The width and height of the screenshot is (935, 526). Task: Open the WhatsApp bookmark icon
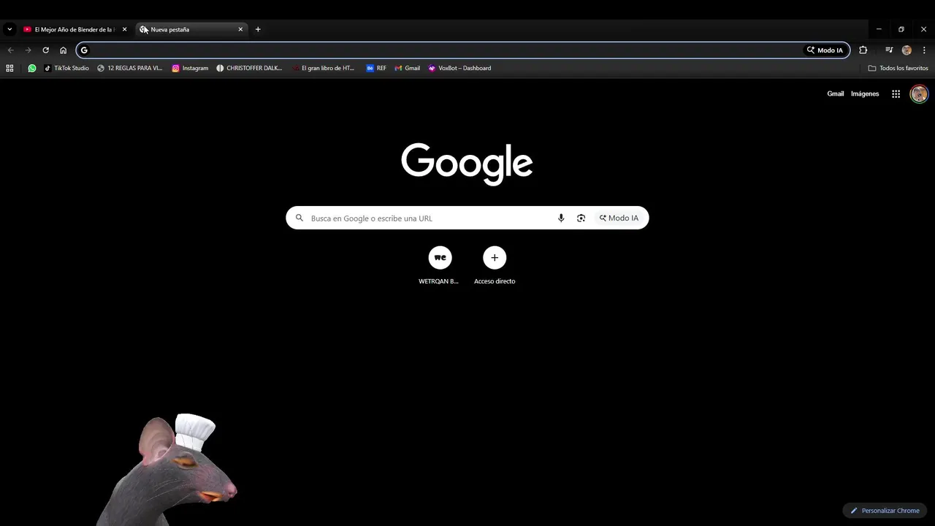[32, 68]
